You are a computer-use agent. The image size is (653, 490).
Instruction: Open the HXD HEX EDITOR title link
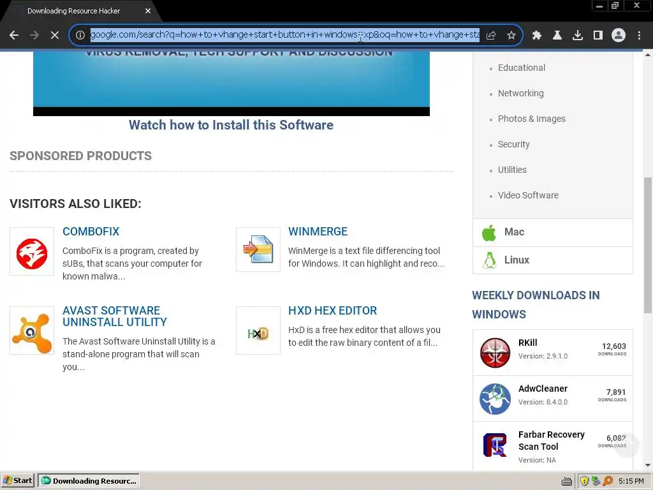tap(332, 311)
